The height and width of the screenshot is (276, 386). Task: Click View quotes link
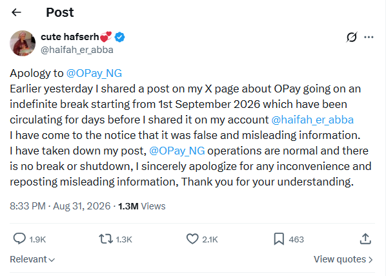343,259
